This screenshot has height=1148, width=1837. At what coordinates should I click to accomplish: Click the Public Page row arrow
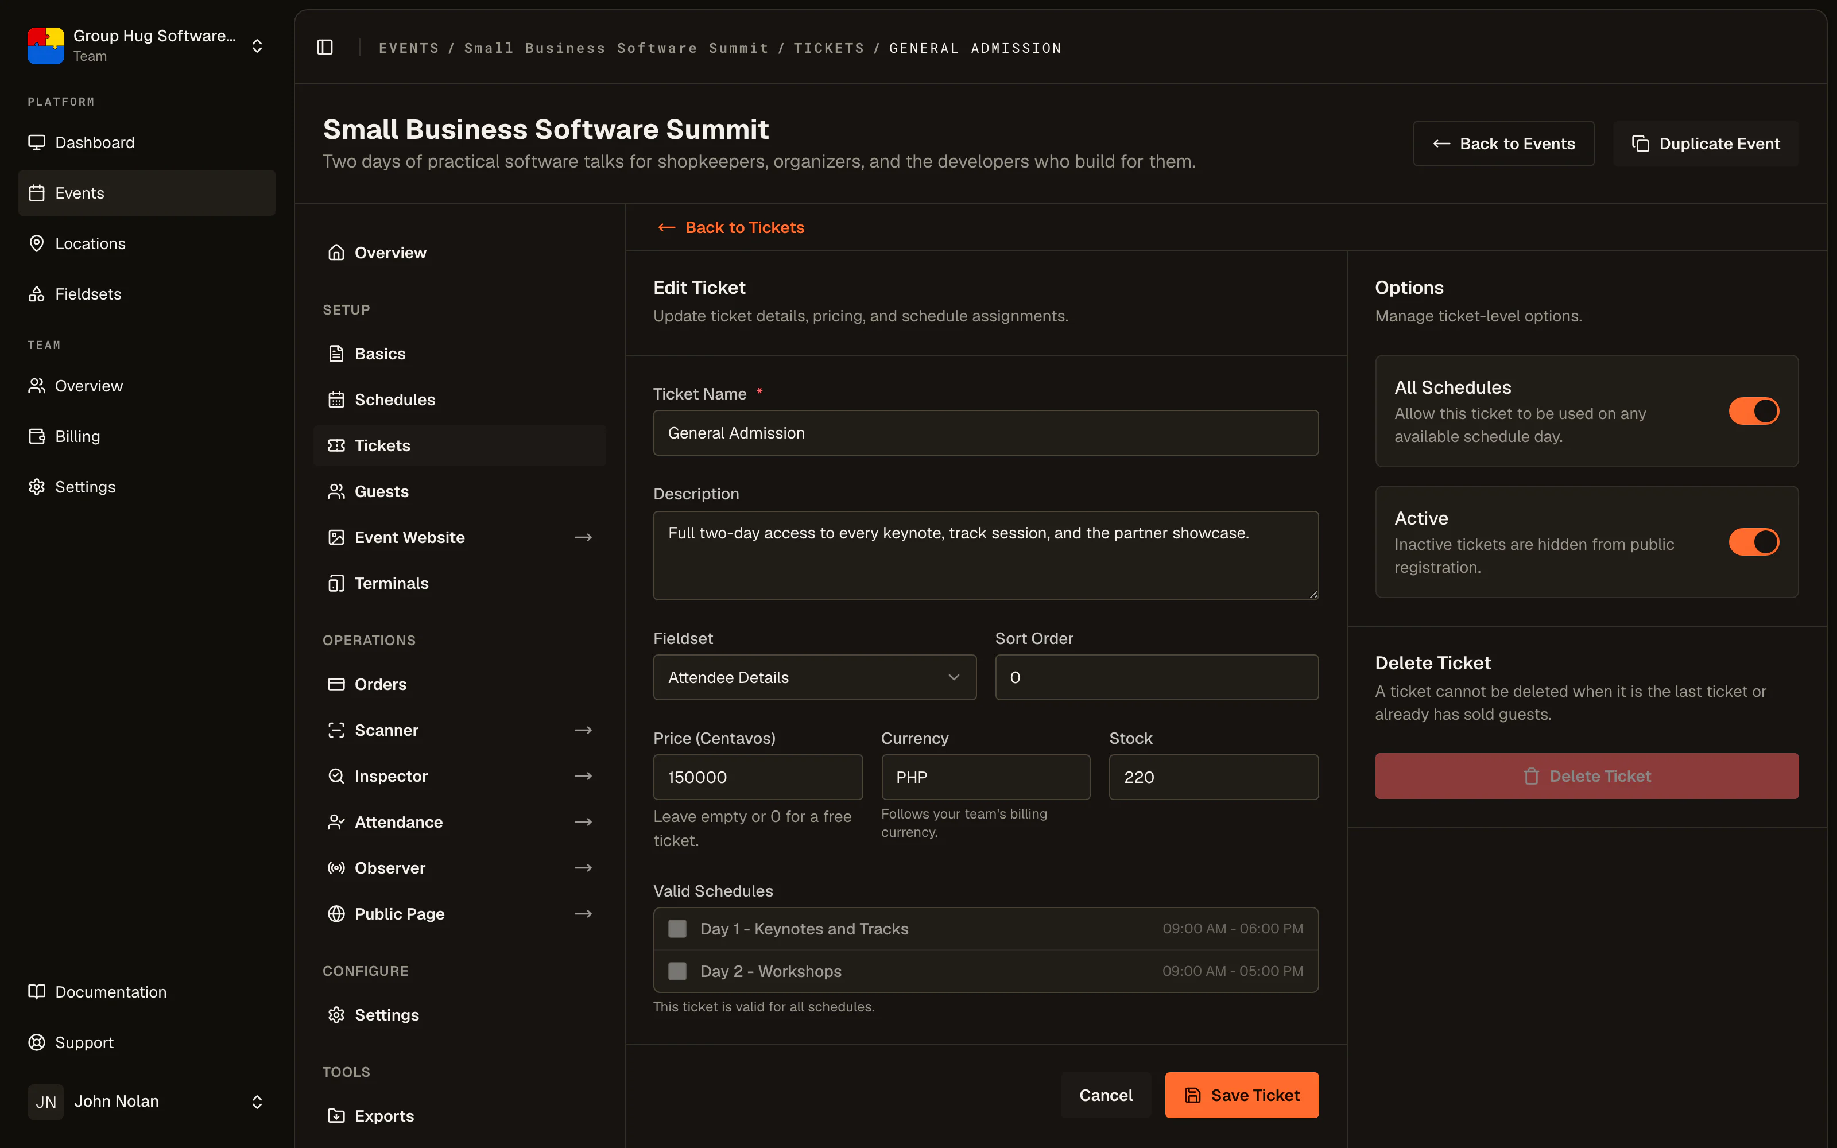583,914
